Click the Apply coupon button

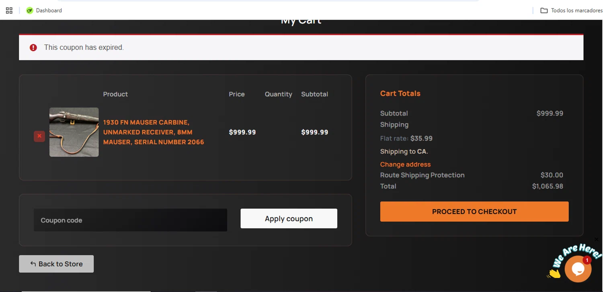pos(289,218)
